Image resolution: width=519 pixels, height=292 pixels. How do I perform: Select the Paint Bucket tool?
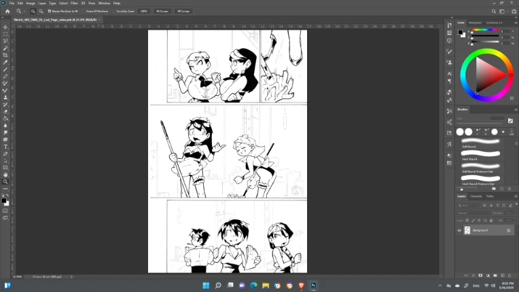tap(5, 118)
